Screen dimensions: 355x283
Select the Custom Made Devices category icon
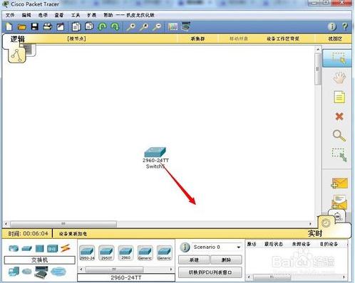click(41, 272)
